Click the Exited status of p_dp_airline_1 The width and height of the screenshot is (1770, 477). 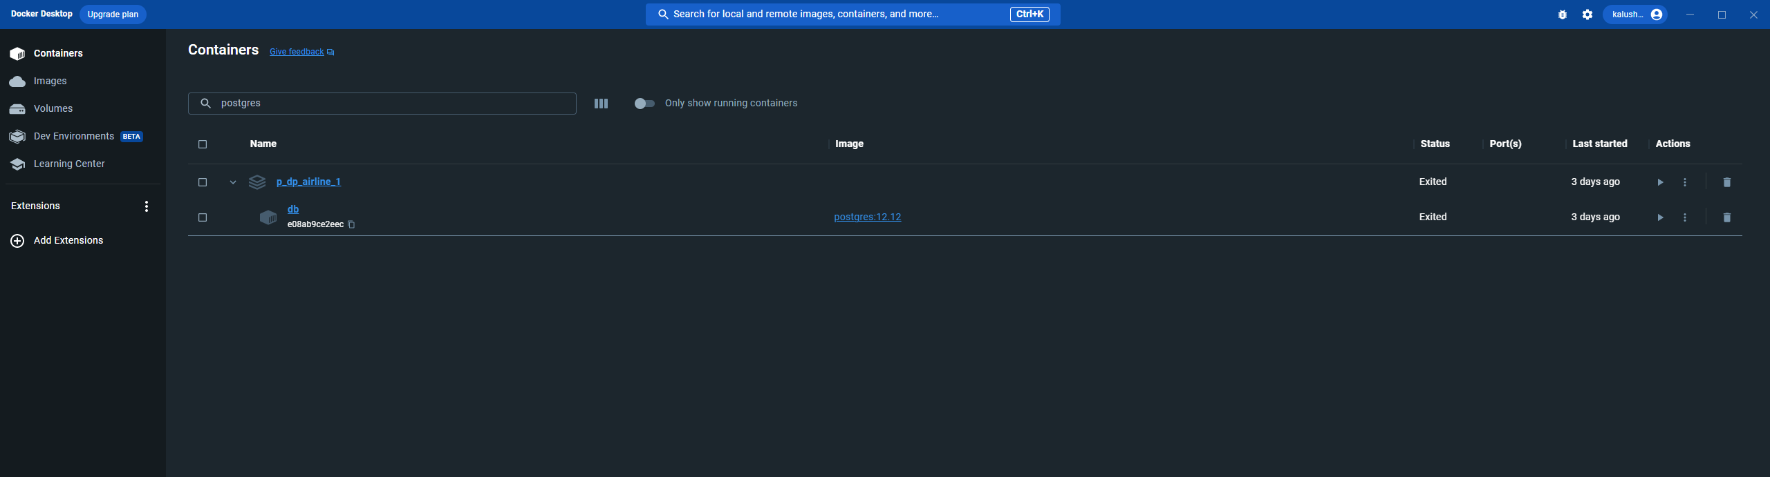click(1433, 182)
